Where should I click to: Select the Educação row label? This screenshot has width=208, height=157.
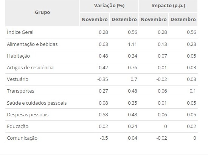pos(18,127)
